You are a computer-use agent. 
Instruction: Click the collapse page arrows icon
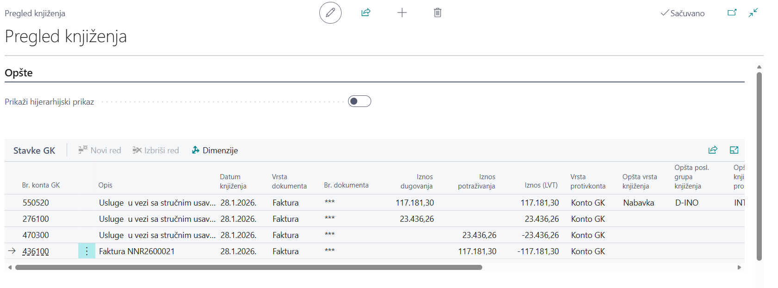tap(753, 13)
